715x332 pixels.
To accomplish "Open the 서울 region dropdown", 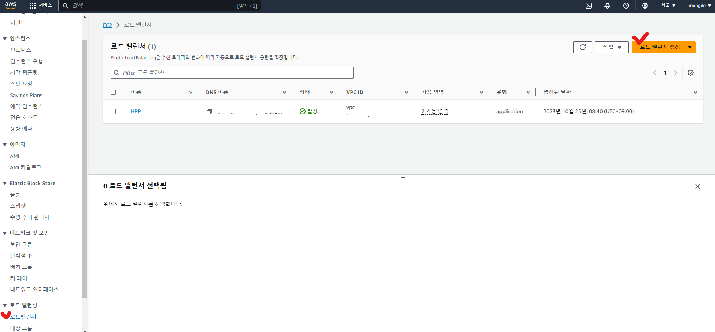I will coord(668,6).
